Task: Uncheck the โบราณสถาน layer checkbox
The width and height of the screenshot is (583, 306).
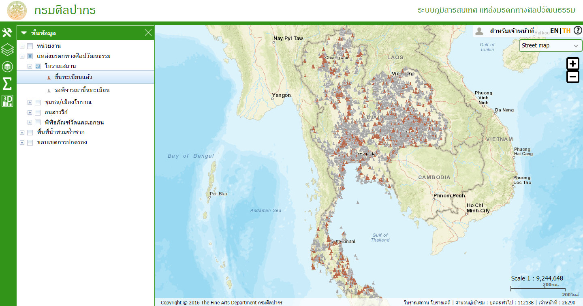Action: pos(38,66)
